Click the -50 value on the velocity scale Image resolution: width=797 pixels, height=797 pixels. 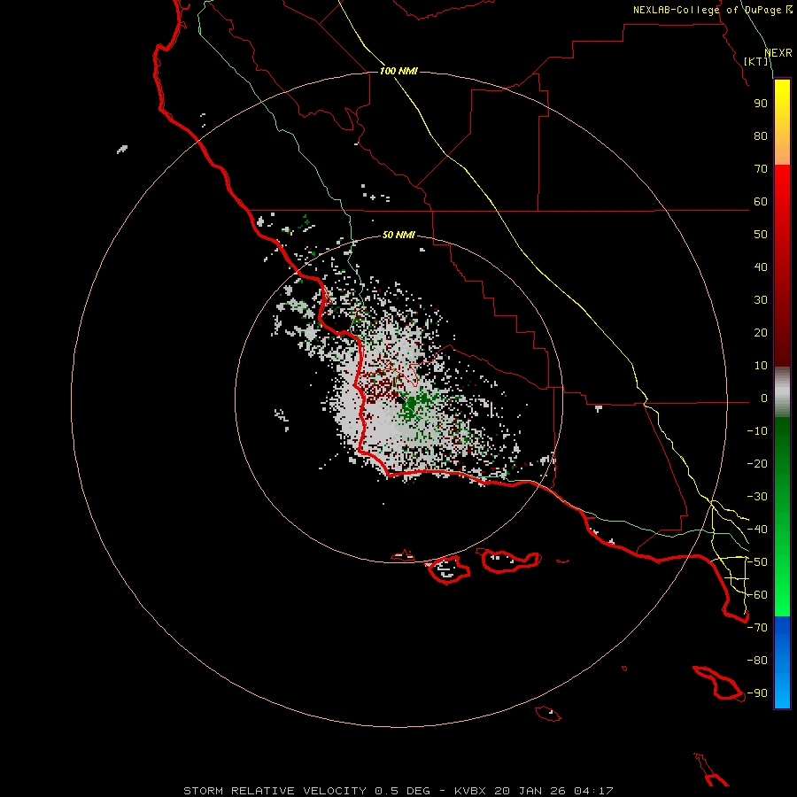pyautogui.click(x=757, y=562)
